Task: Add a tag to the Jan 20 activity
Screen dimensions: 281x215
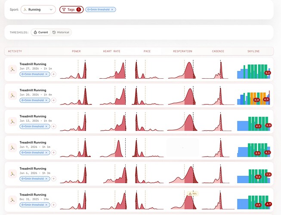Action: coord(54,100)
